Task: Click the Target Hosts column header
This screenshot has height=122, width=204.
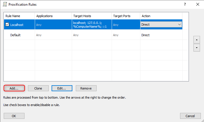Action: (92, 16)
